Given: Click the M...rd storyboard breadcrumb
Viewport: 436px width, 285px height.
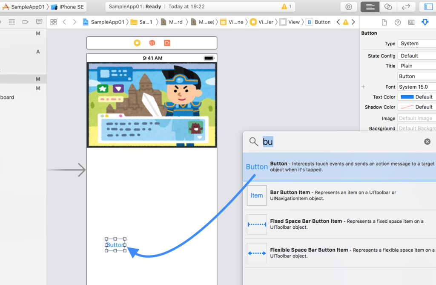Looking at the screenshot, I should [x=172, y=22].
